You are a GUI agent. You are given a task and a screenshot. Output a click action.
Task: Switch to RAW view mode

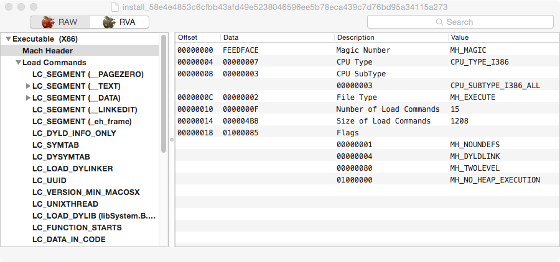tap(60, 22)
